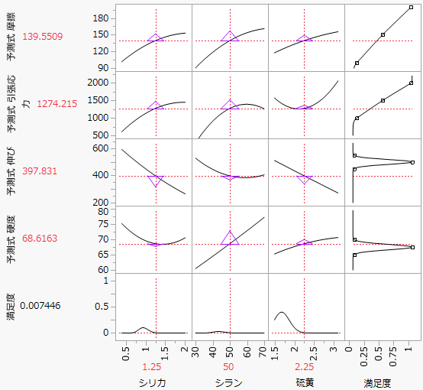Click the desirability y-axis tick label 0.5
This screenshot has width=423, height=390.
tap(102, 307)
